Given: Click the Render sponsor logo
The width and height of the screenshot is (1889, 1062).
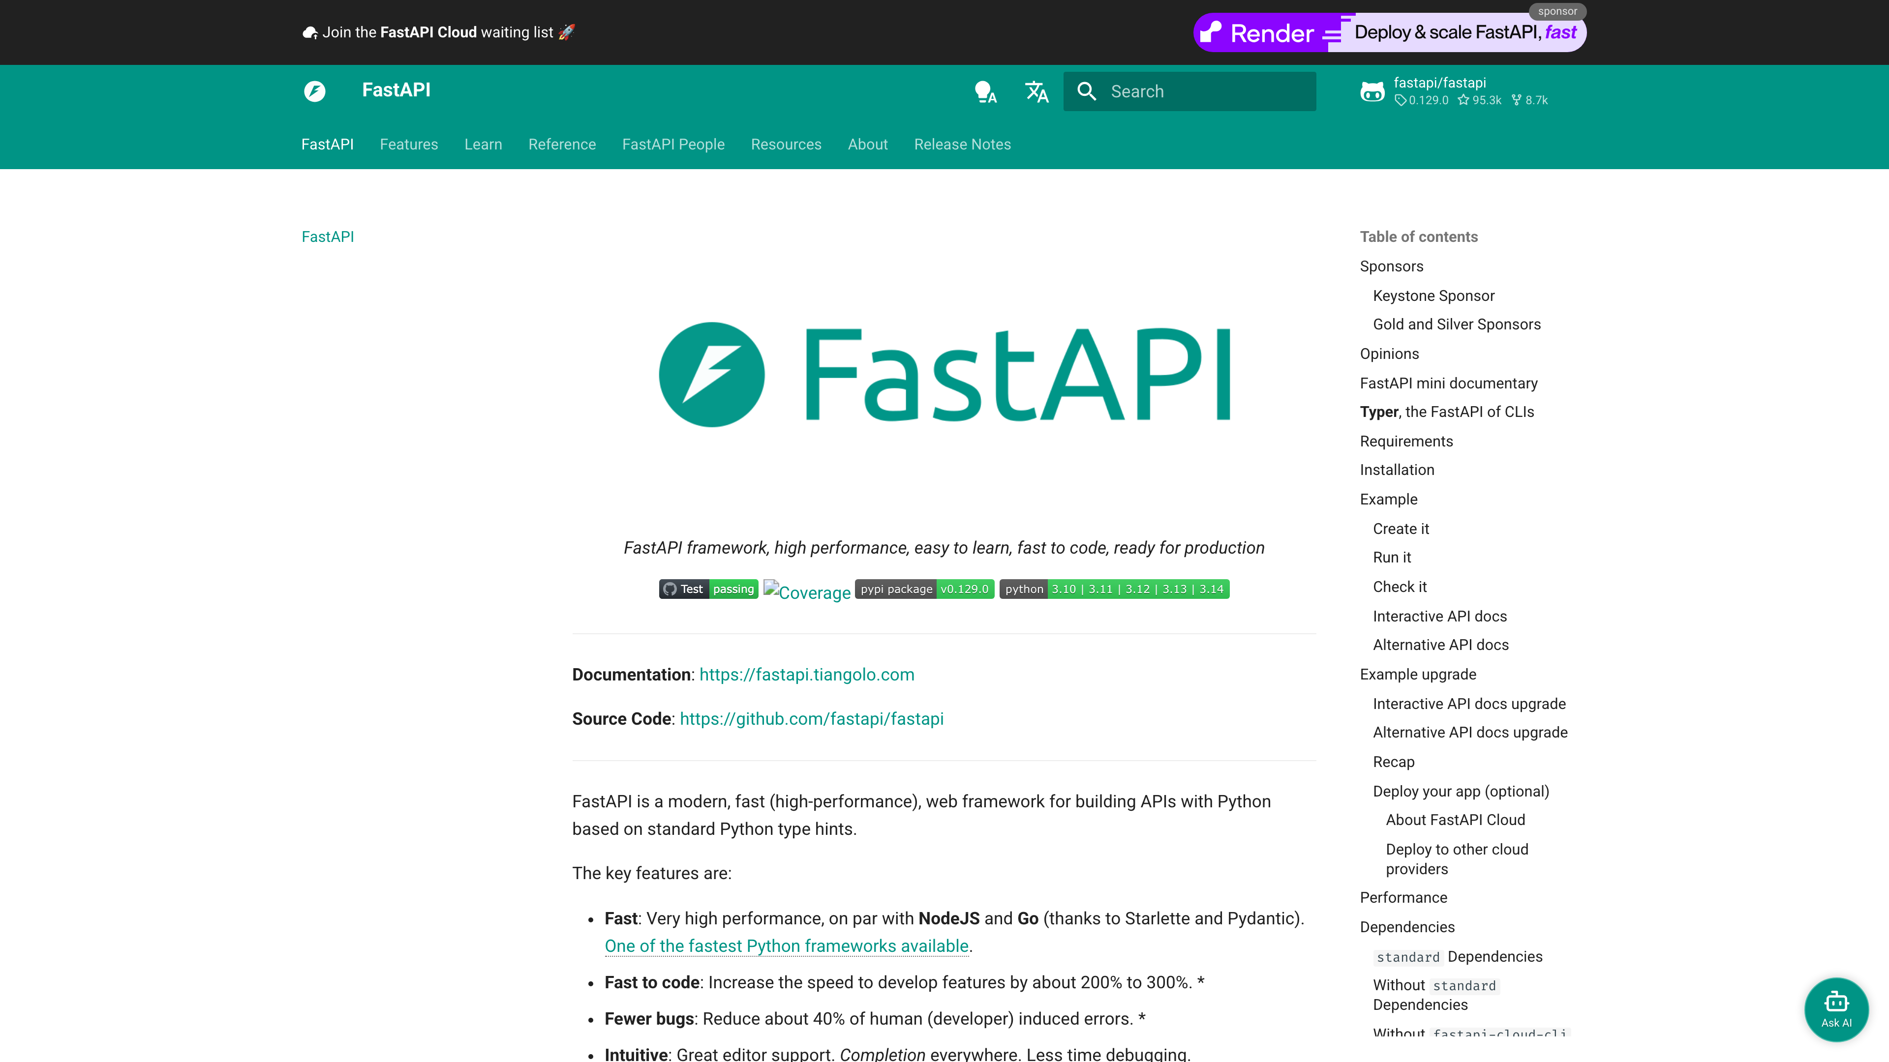Looking at the screenshot, I should point(1263,32).
